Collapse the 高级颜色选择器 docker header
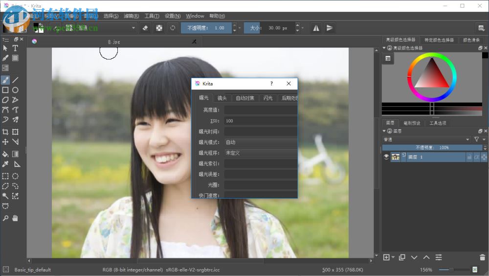This screenshot has width=489, height=276. coord(384,48)
